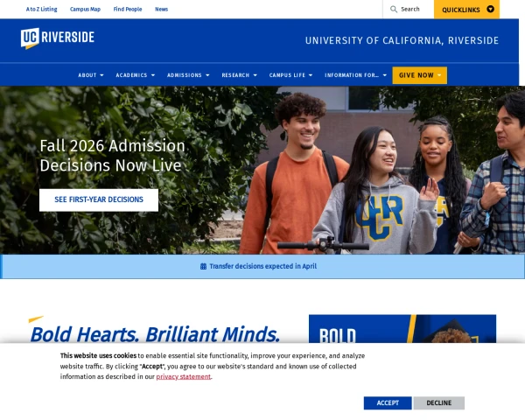Open the A to Z Listing link
Viewport: 525px width, 420px height.
(41, 10)
